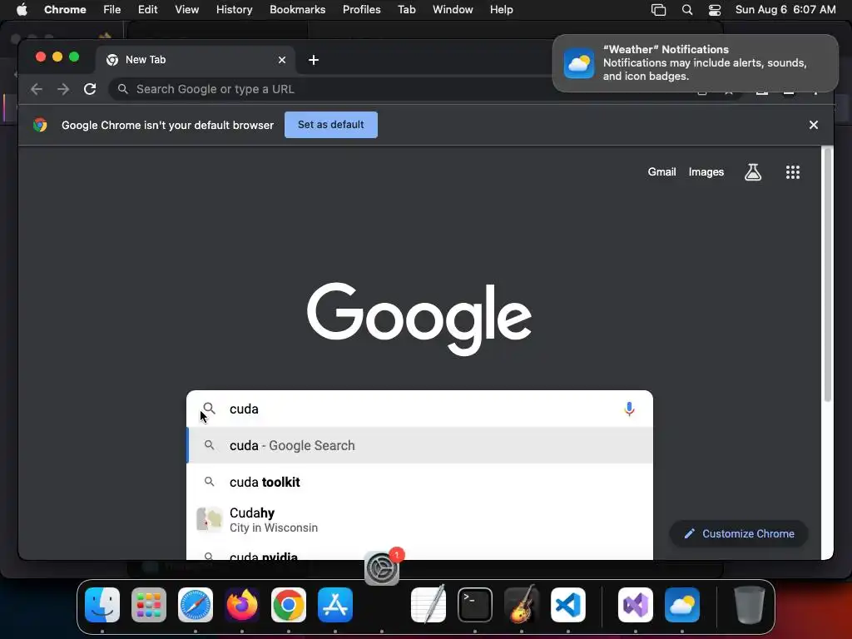
Task: Open TextEdit from the dock
Action: point(428,605)
